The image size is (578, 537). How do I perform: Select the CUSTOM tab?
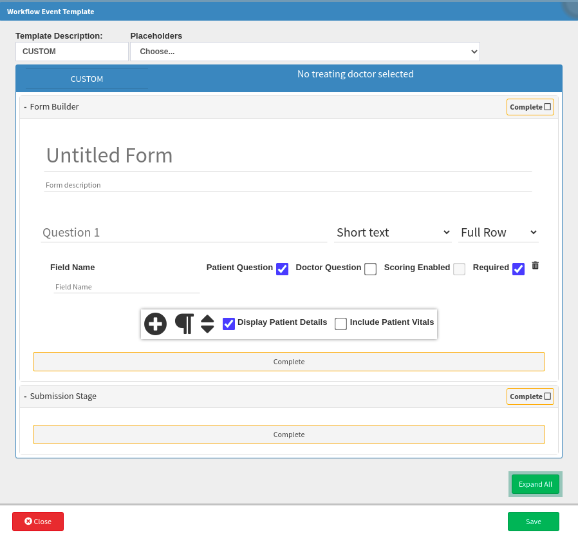[87, 79]
